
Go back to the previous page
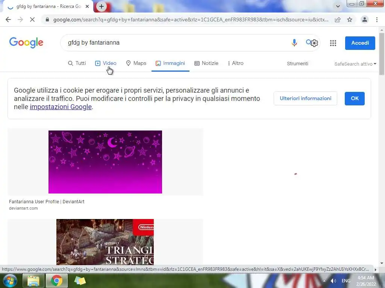(8, 19)
